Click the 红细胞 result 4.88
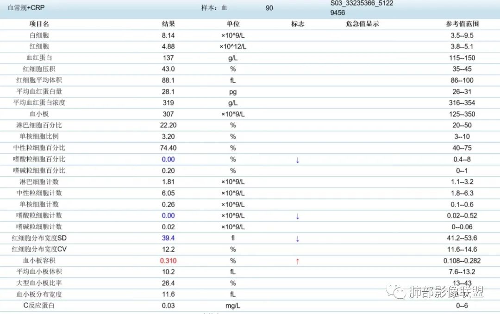This screenshot has height=314, width=500. (169, 47)
